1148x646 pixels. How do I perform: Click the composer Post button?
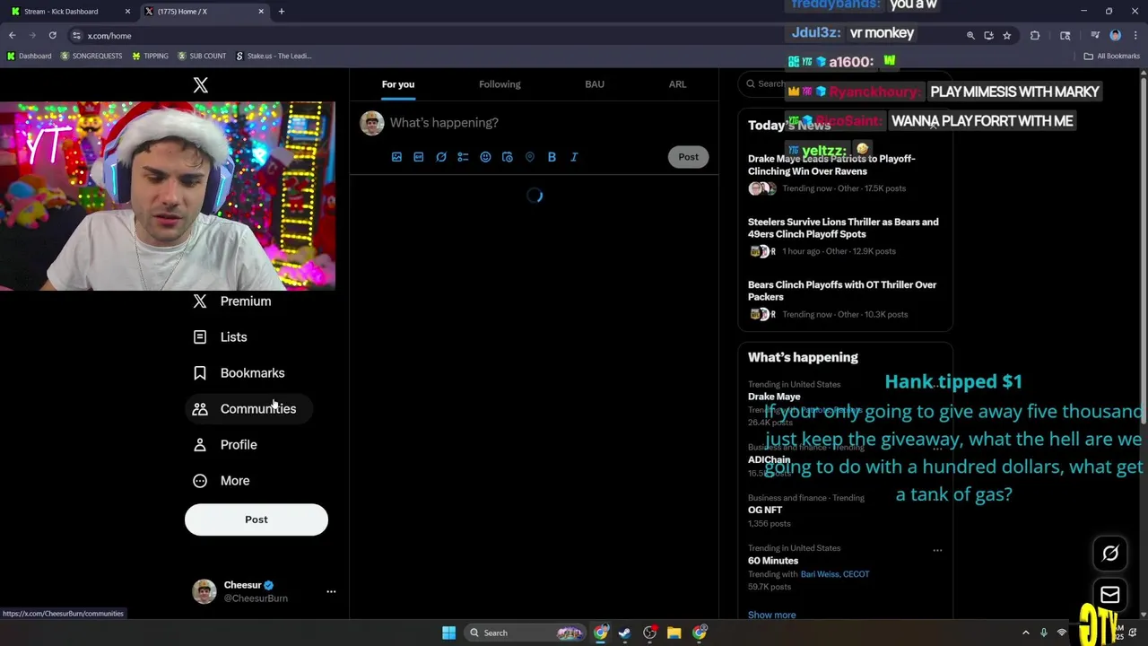[688, 157]
